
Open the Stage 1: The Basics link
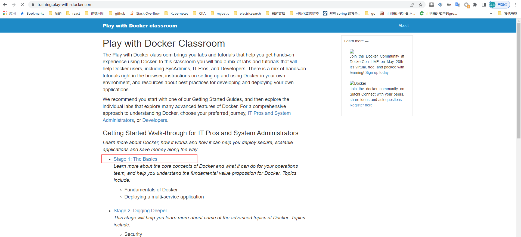(x=135, y=159)
